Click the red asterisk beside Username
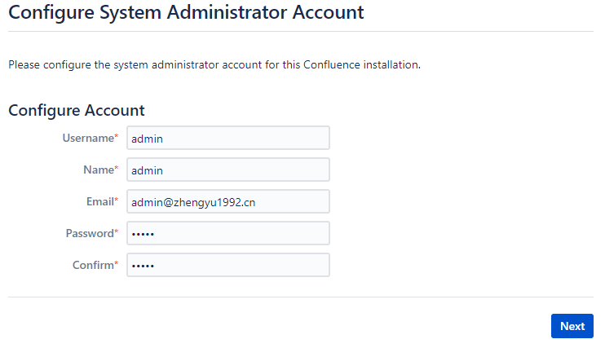605x348 pixels. click(x=116, y=136)
